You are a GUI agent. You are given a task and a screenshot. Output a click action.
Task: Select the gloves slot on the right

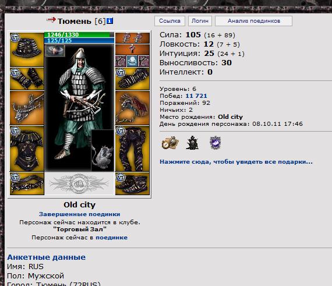(132, 79)
